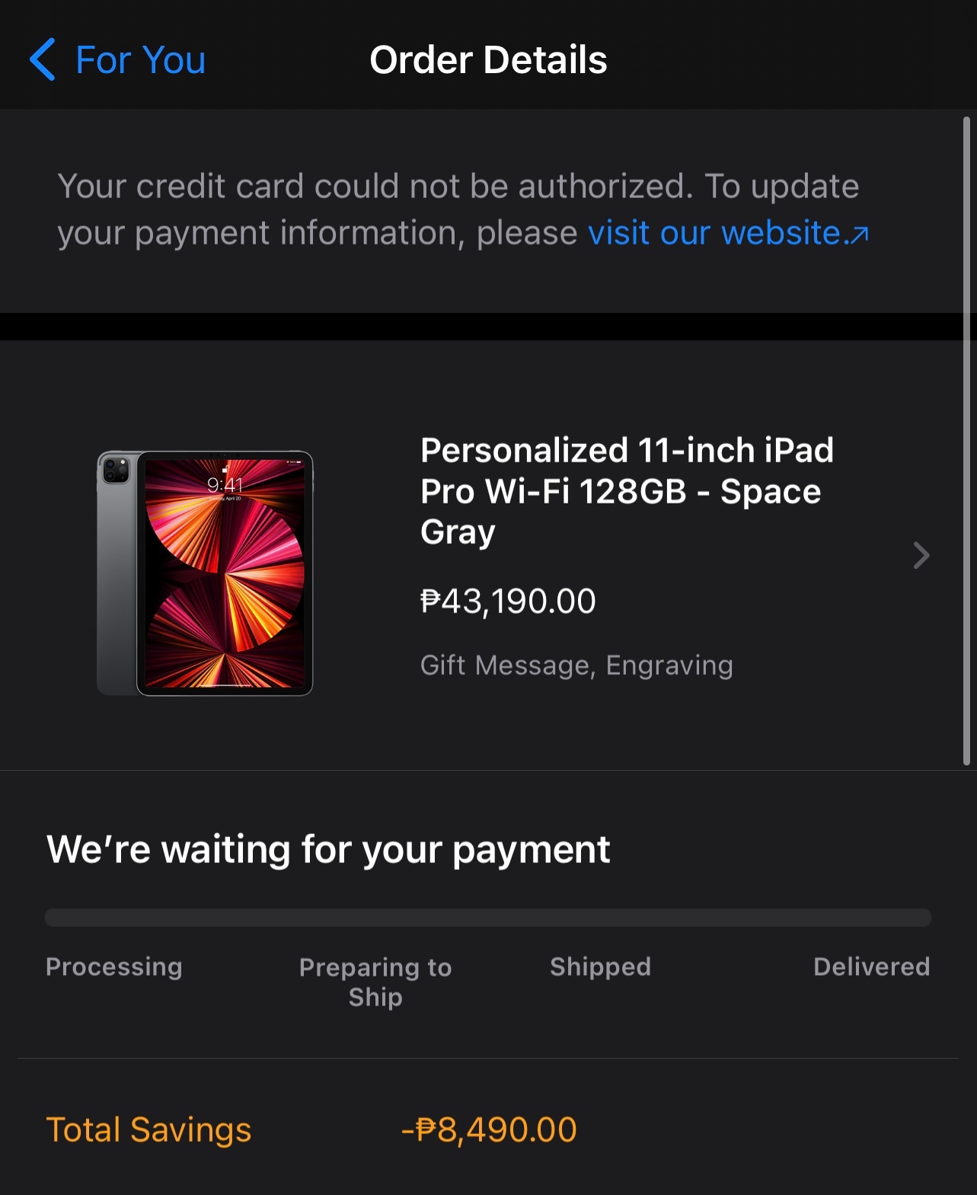Click the order status progress bar
977x1195 pixels.
coord(488,917)
